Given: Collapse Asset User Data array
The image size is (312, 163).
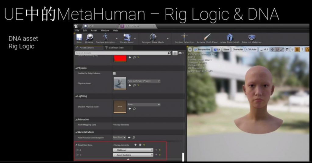Looking at the screenshot, I should [76, 145].
